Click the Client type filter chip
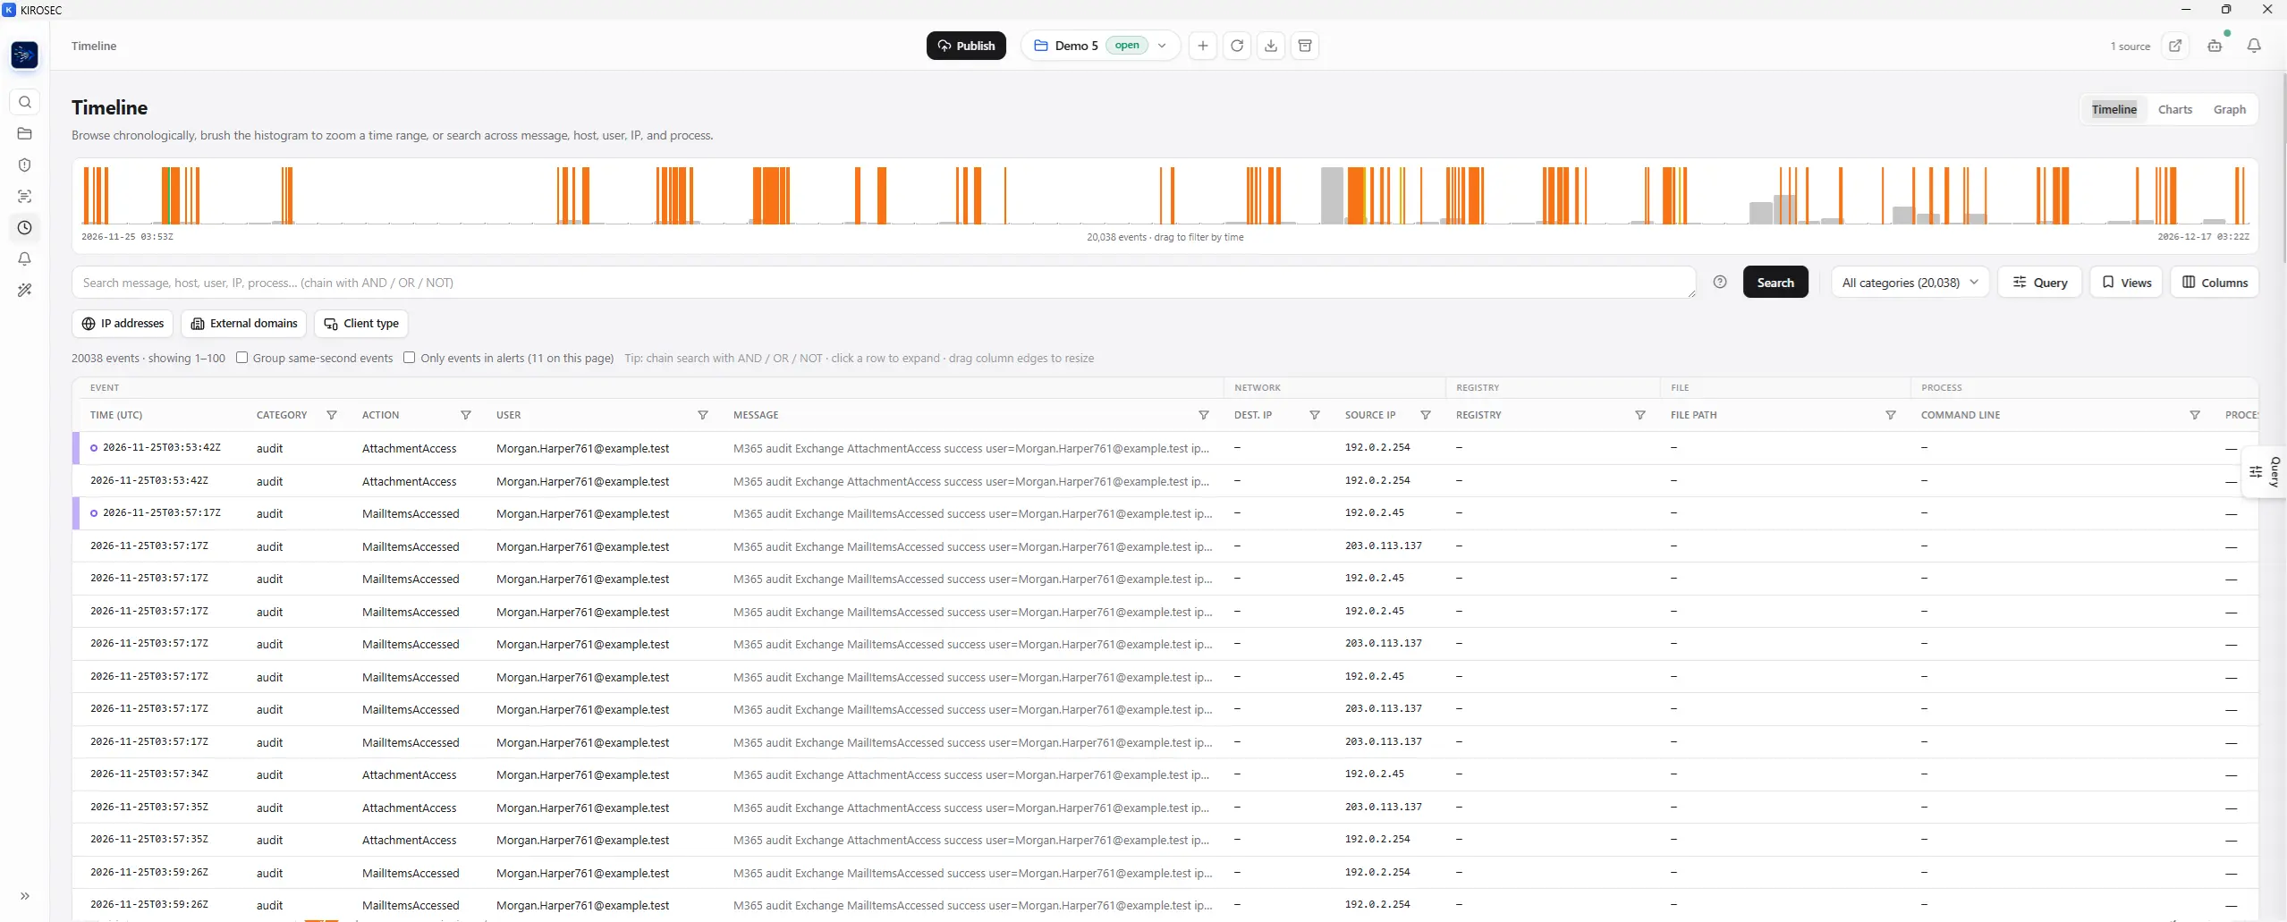The height and width of the screenshot is (922, 2287). tap(361, 324)
